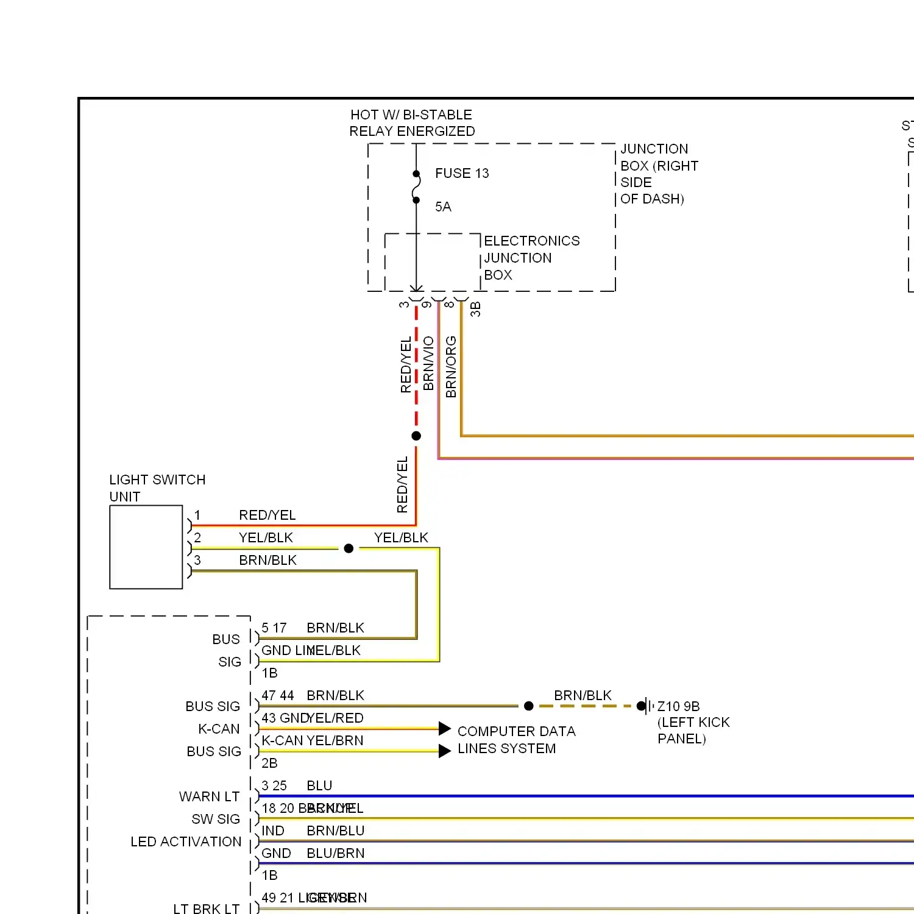914x914 pixels.
Task: Click the "SW SIG" module label
Action: pos(216,820)
